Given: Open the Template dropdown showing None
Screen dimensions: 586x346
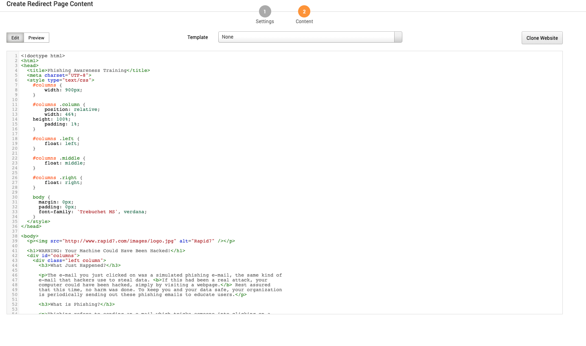Looking at the screenshot, I should pyautogui.click(x=306, y=37).
